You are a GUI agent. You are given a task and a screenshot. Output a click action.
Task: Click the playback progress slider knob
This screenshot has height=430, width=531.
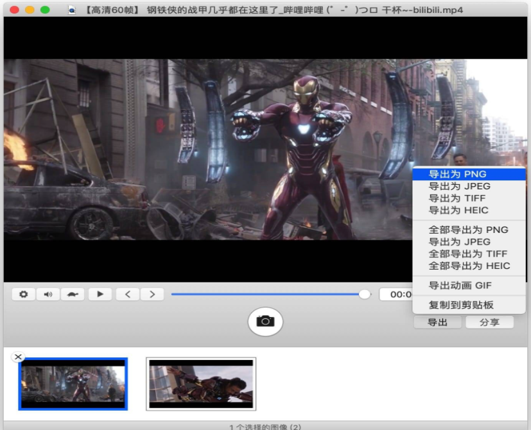pyautogui.click(x=365, y=295)
